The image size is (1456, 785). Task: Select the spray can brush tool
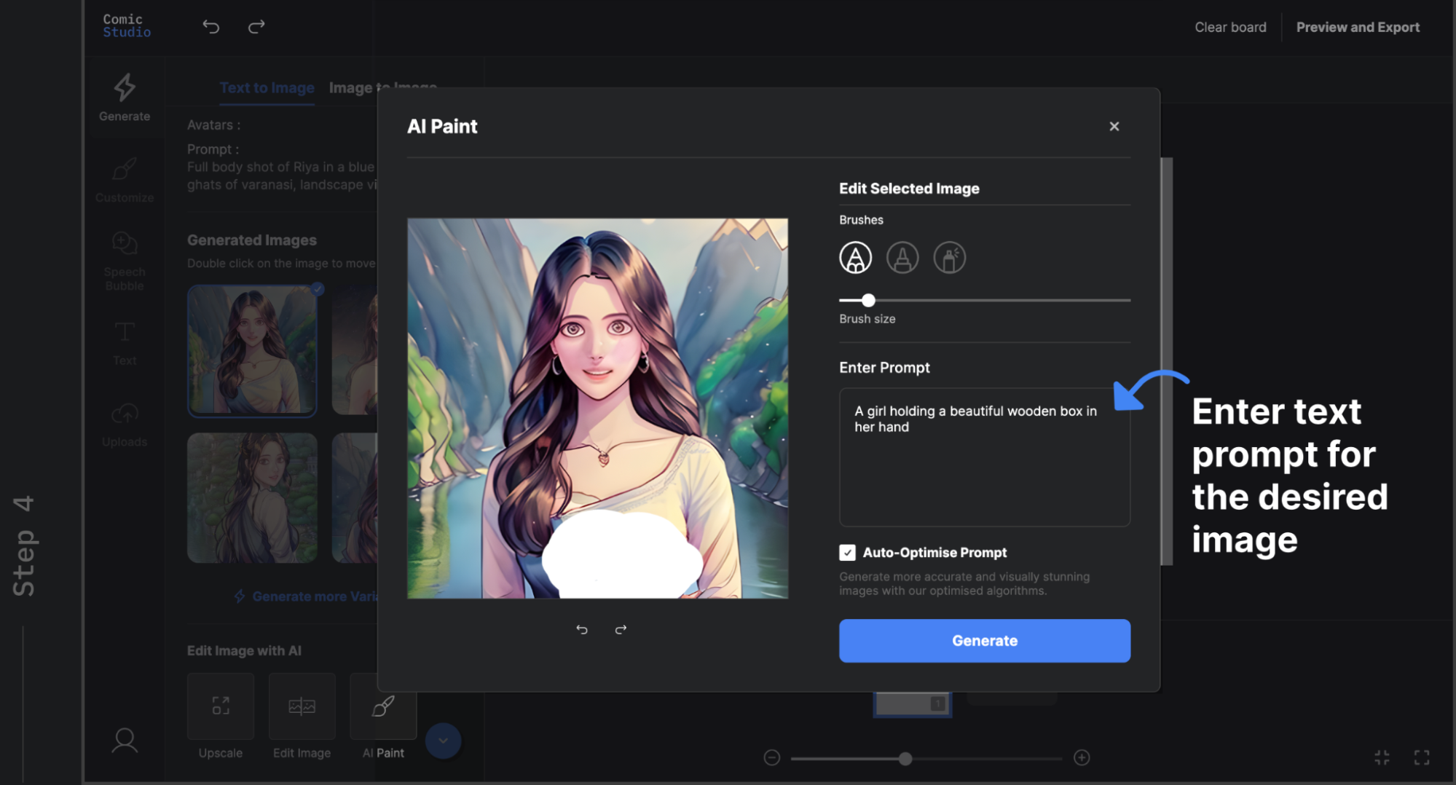(x=950, y=258)
